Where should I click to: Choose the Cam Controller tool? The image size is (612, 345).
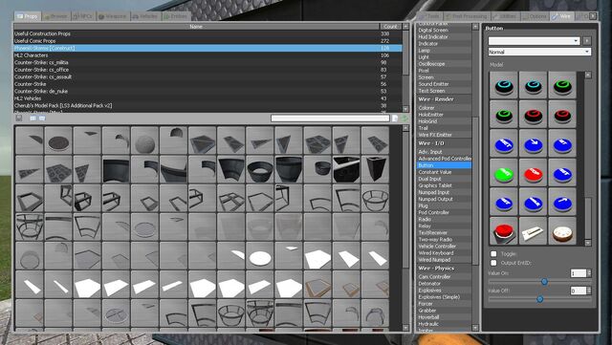pos(444,277)
